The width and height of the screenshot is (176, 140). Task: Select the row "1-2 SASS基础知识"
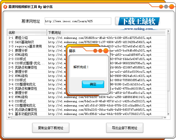tap(86, 42)
